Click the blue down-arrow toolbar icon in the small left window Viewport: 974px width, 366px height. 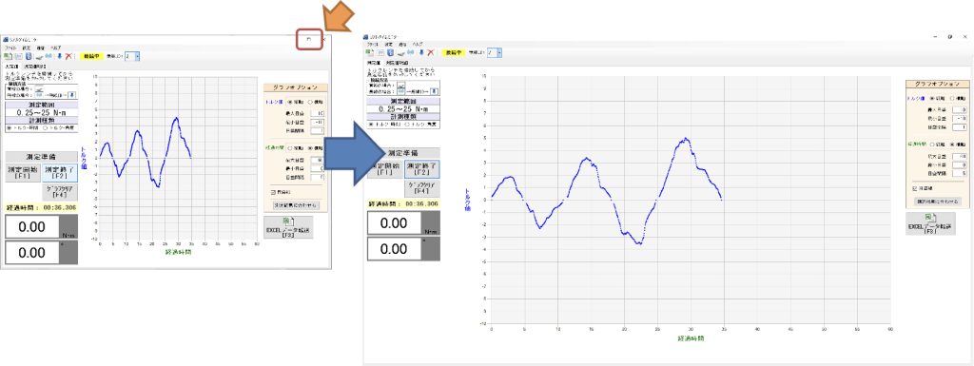[60, 56]
